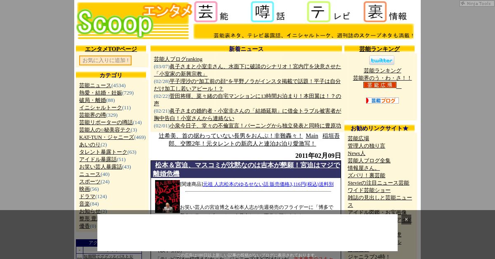Open 芸能リポーターの噂話 category
This screenshot has height=259, width=495.
pos(106,123)
